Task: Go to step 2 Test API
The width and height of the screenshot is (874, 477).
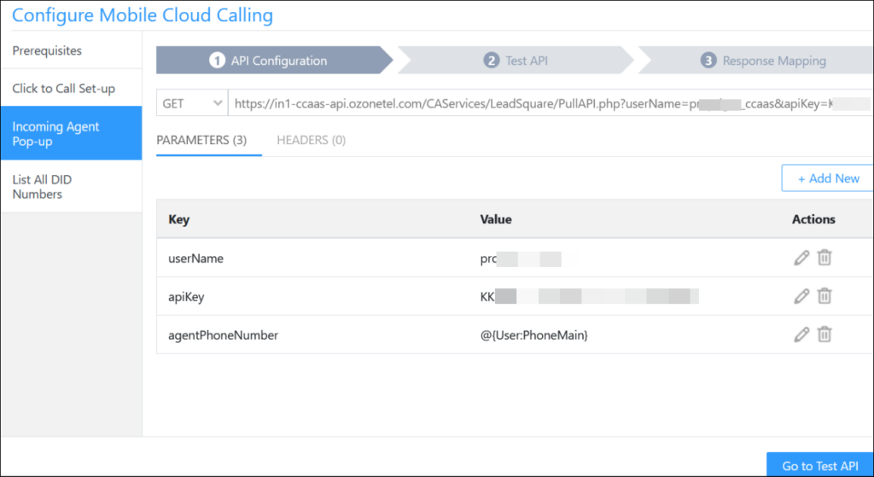Action: pos(516,61)
